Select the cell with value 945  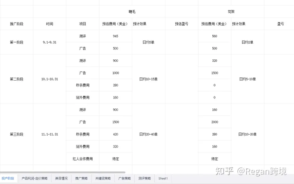(116, 36)
